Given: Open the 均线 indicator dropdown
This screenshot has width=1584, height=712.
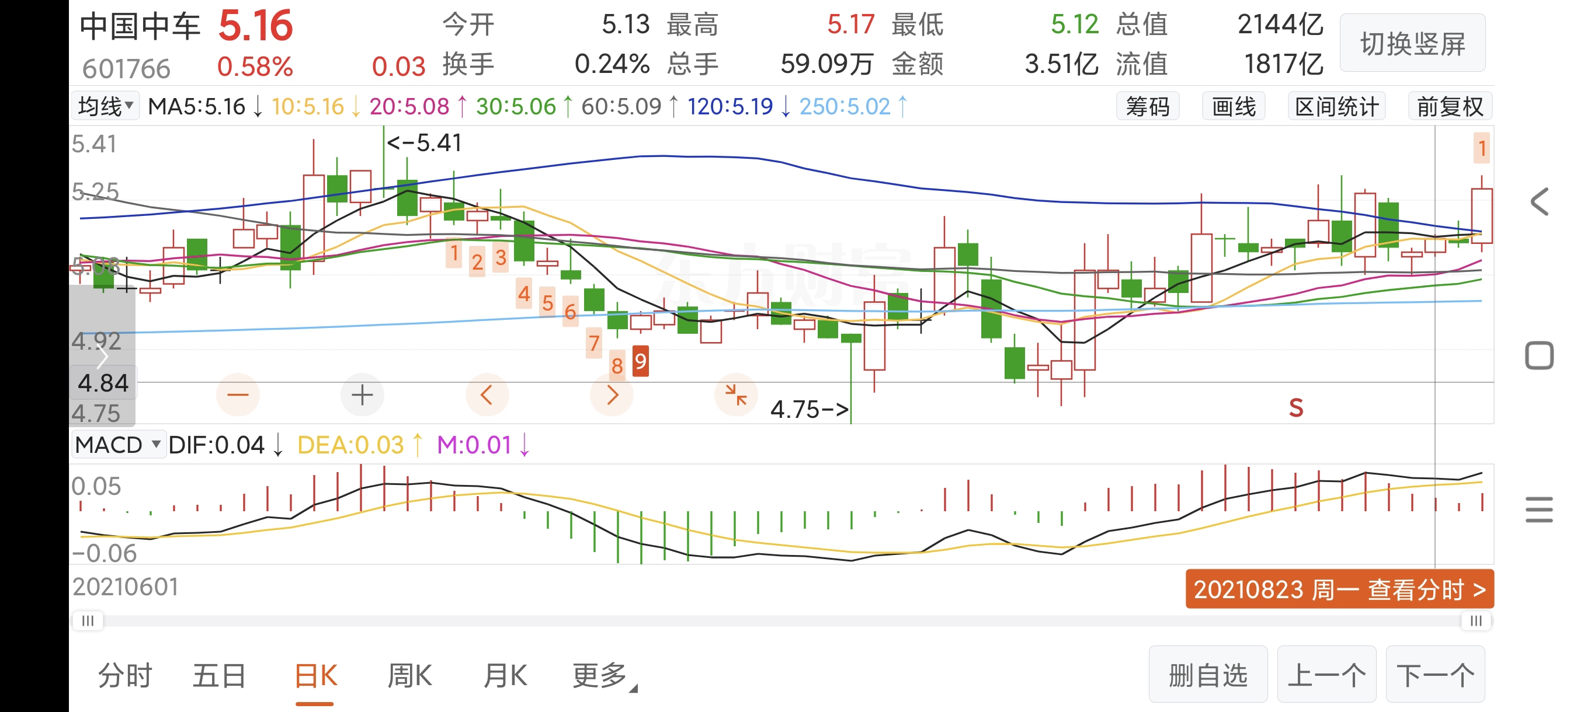Looking at the screenshot, I should (x=105, y=106).
